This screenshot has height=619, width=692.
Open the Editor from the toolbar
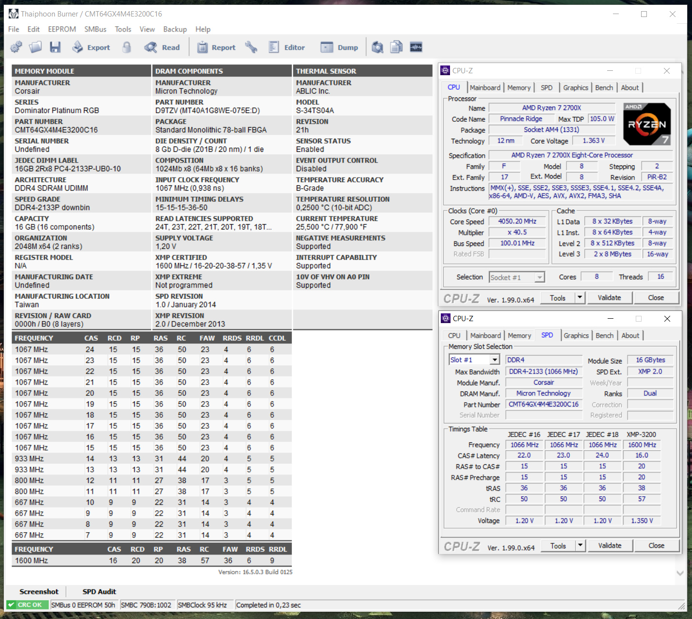[287, 47]
